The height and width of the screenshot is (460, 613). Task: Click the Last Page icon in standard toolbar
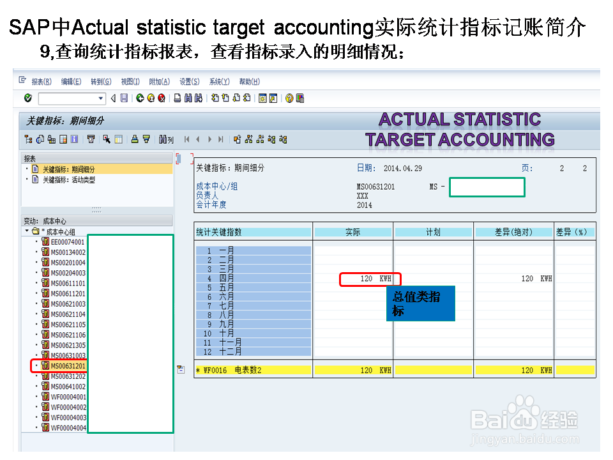pyautogui.click(x=246, y=98)
